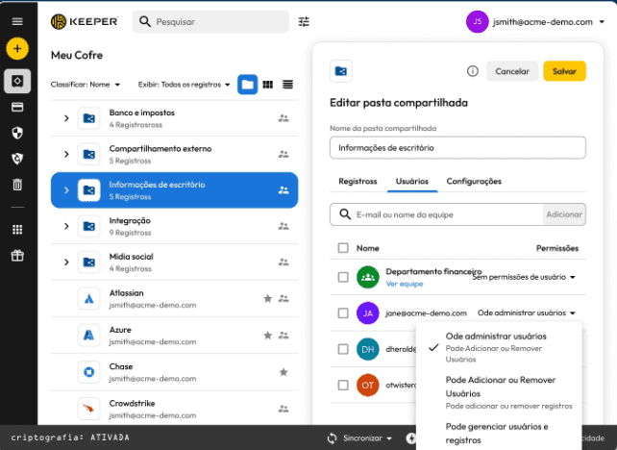This screenshot has width=617, height=450.
Task: Open the payment cards sidebar icon
Action: point(17,107)
